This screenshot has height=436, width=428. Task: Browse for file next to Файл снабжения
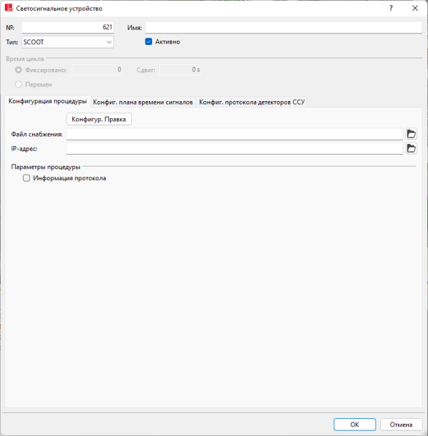pyautogui.click(x=411, y=134)
